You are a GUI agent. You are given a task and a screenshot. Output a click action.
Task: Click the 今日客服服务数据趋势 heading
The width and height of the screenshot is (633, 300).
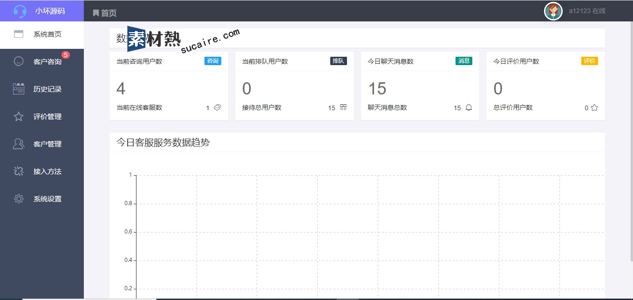tap(163, 142)
